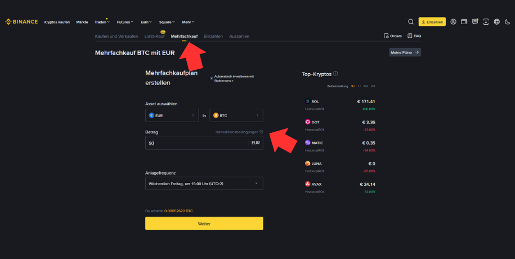Select 3J time setting
Viewport: 515px width, 259px height.
(352, 86)
